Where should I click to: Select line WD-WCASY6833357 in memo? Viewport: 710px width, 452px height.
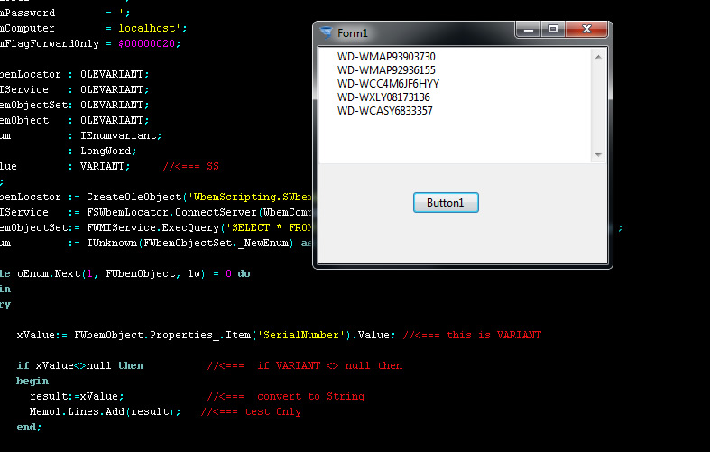[385, 111]
